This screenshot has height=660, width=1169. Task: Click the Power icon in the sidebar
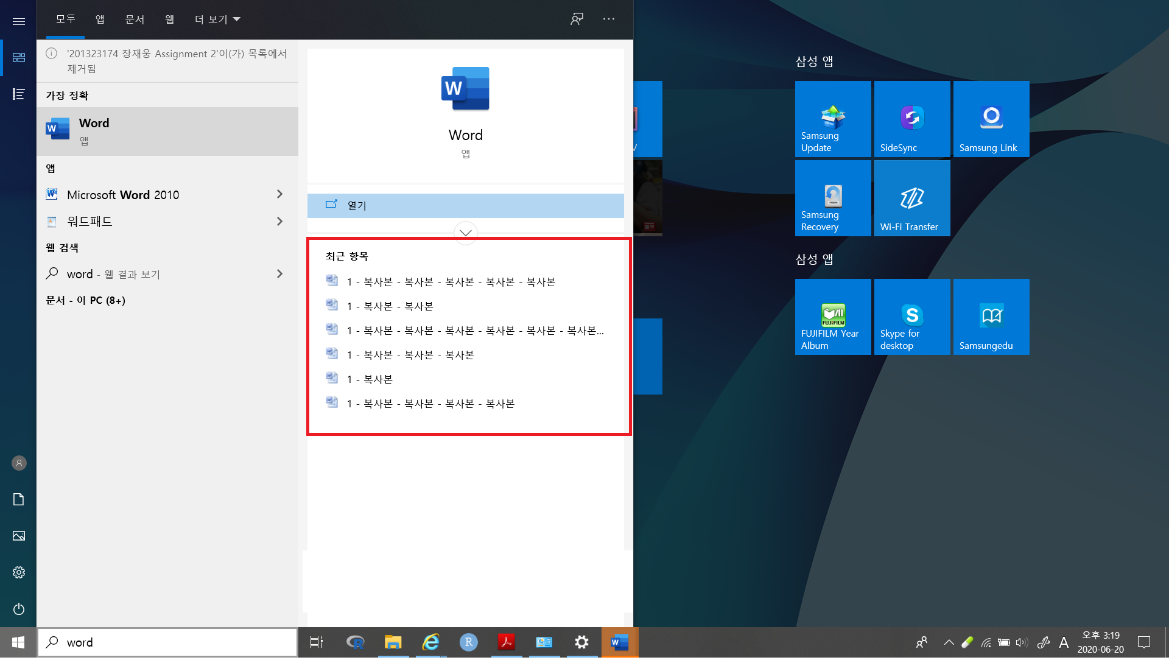19,609
